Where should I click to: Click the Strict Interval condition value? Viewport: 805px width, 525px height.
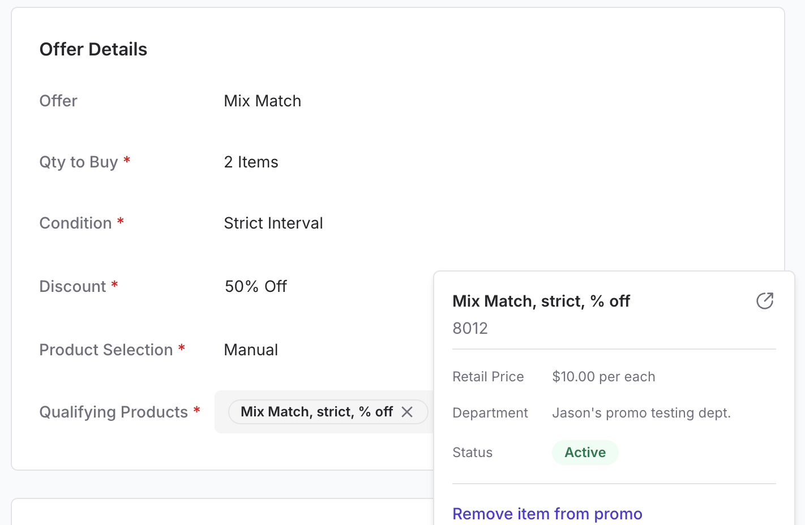(x=273, y=223)
